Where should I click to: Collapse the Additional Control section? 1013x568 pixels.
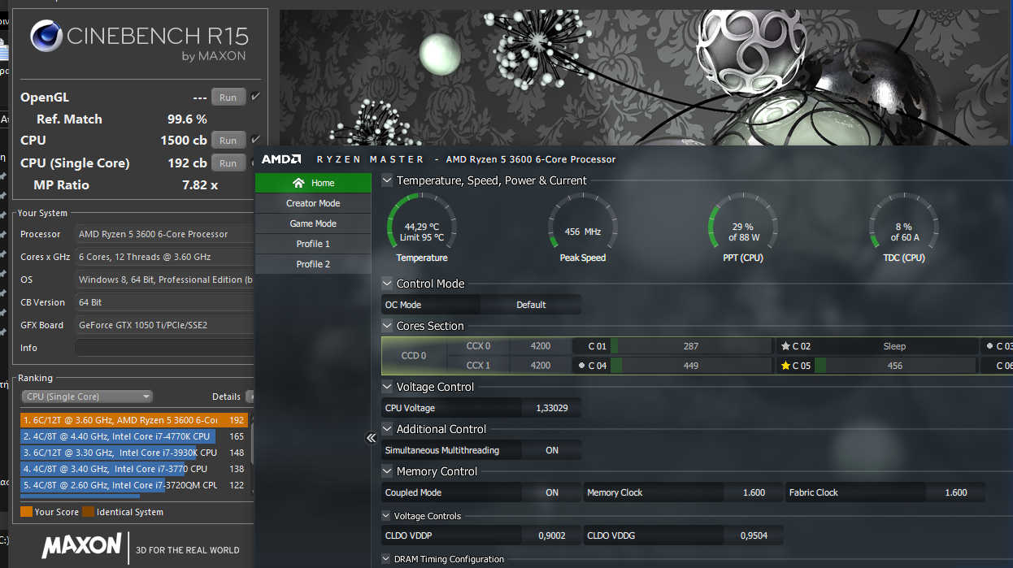point(387,429)
